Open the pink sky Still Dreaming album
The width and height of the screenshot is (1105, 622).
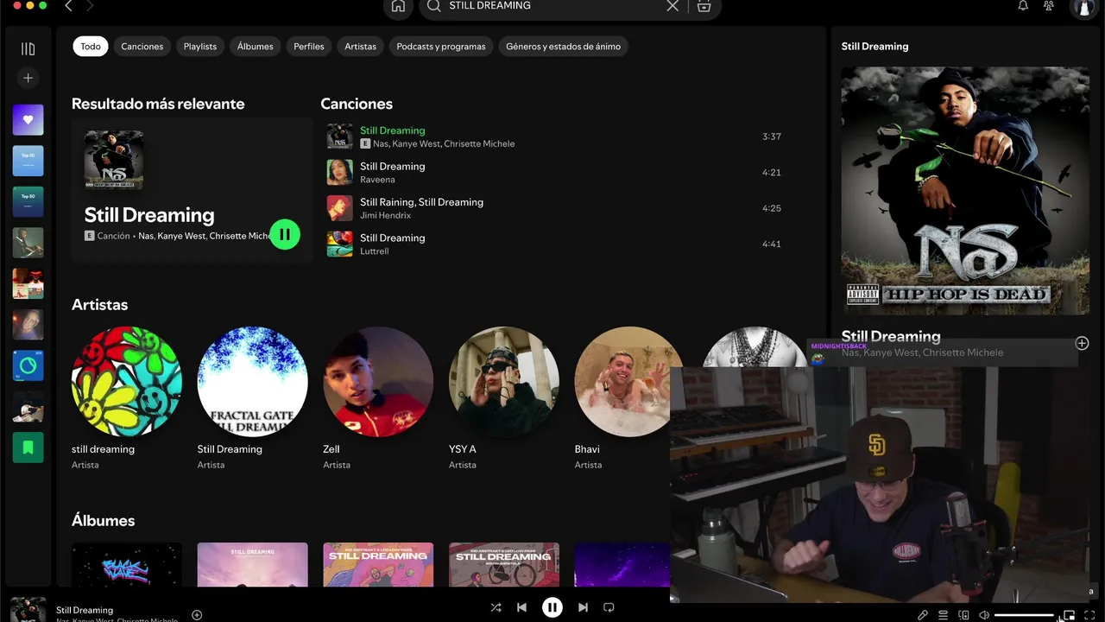[253, 565]
